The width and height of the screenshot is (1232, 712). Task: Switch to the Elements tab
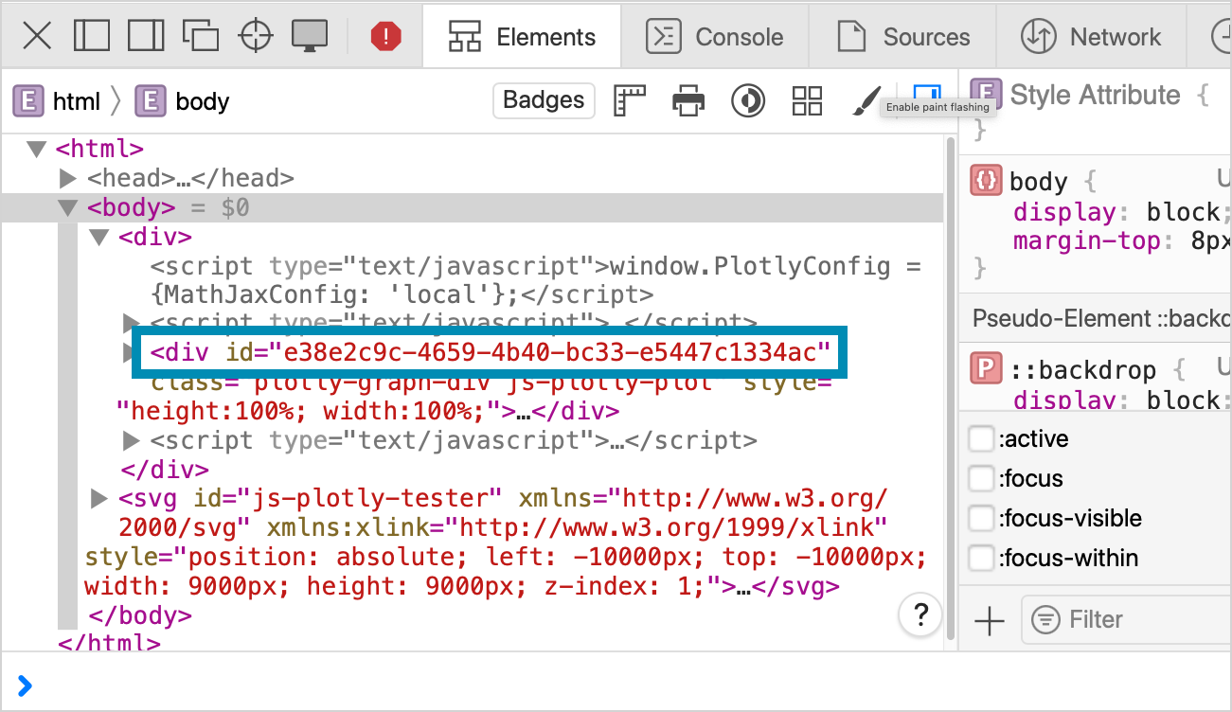(522, 37)
